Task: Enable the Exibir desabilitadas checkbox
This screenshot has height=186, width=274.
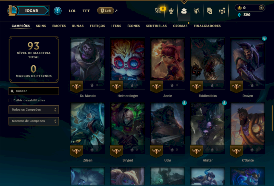Action: pyautogui.click(x=11, y=100)
